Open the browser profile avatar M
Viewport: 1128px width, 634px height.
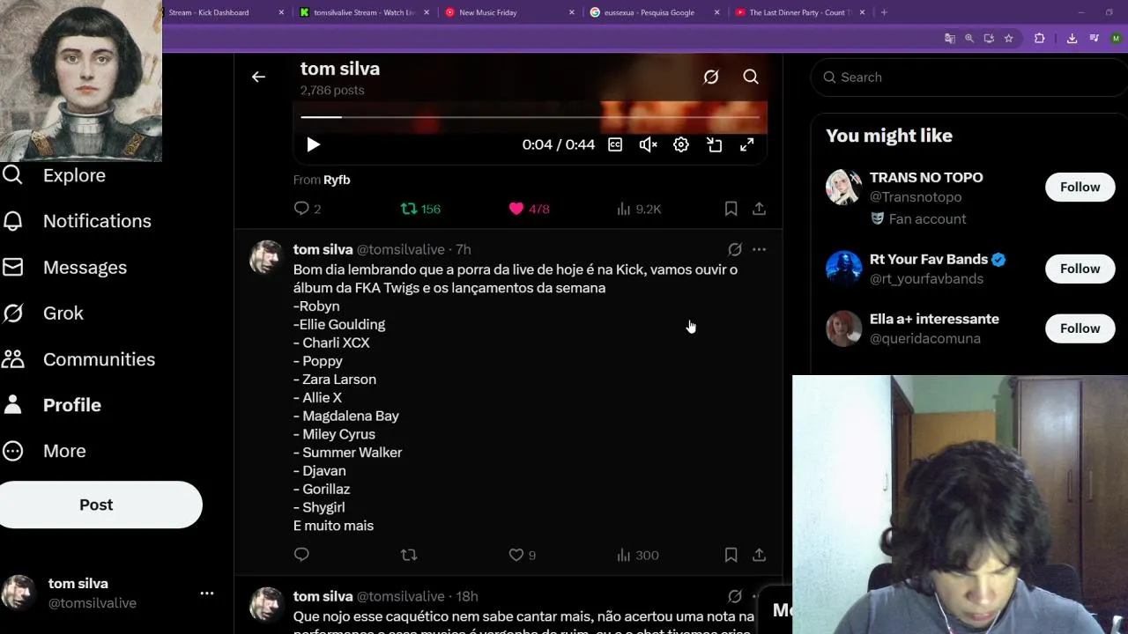click(1117, 38)
